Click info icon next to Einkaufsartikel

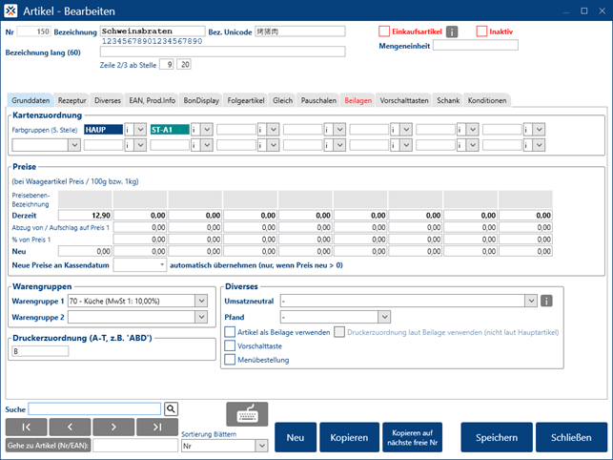(x=453, y=31)
